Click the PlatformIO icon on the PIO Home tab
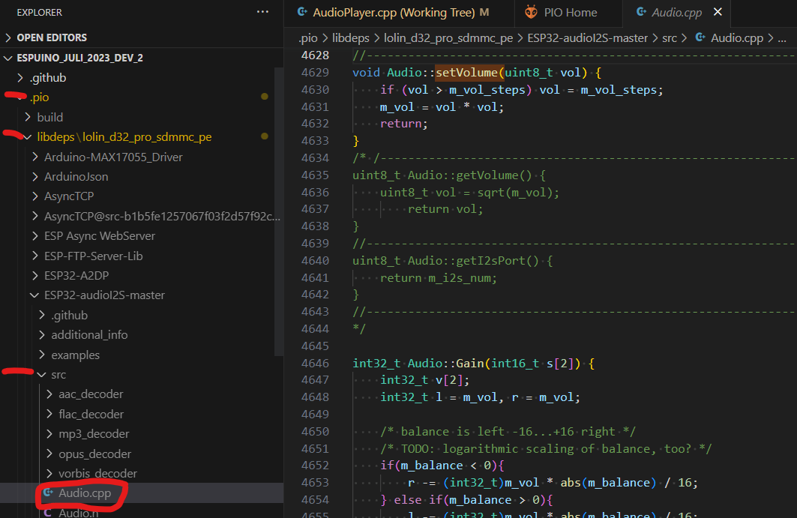797x518 pixels. [x=531, y=12]
